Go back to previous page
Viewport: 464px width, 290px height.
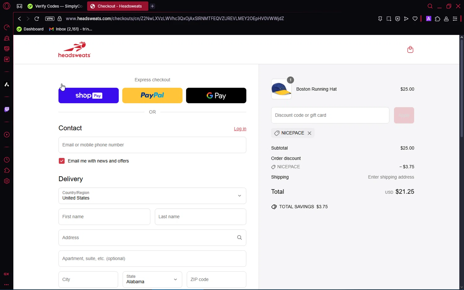[19, 19]
